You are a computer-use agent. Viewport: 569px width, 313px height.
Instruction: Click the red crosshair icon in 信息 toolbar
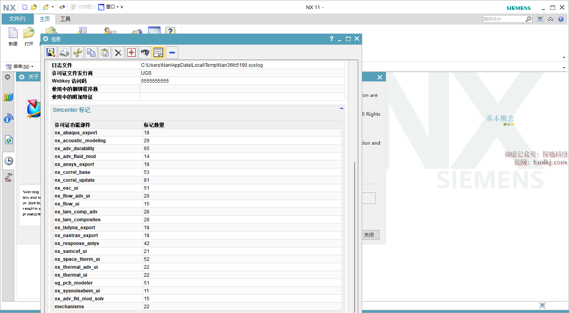tap(132, 53)
